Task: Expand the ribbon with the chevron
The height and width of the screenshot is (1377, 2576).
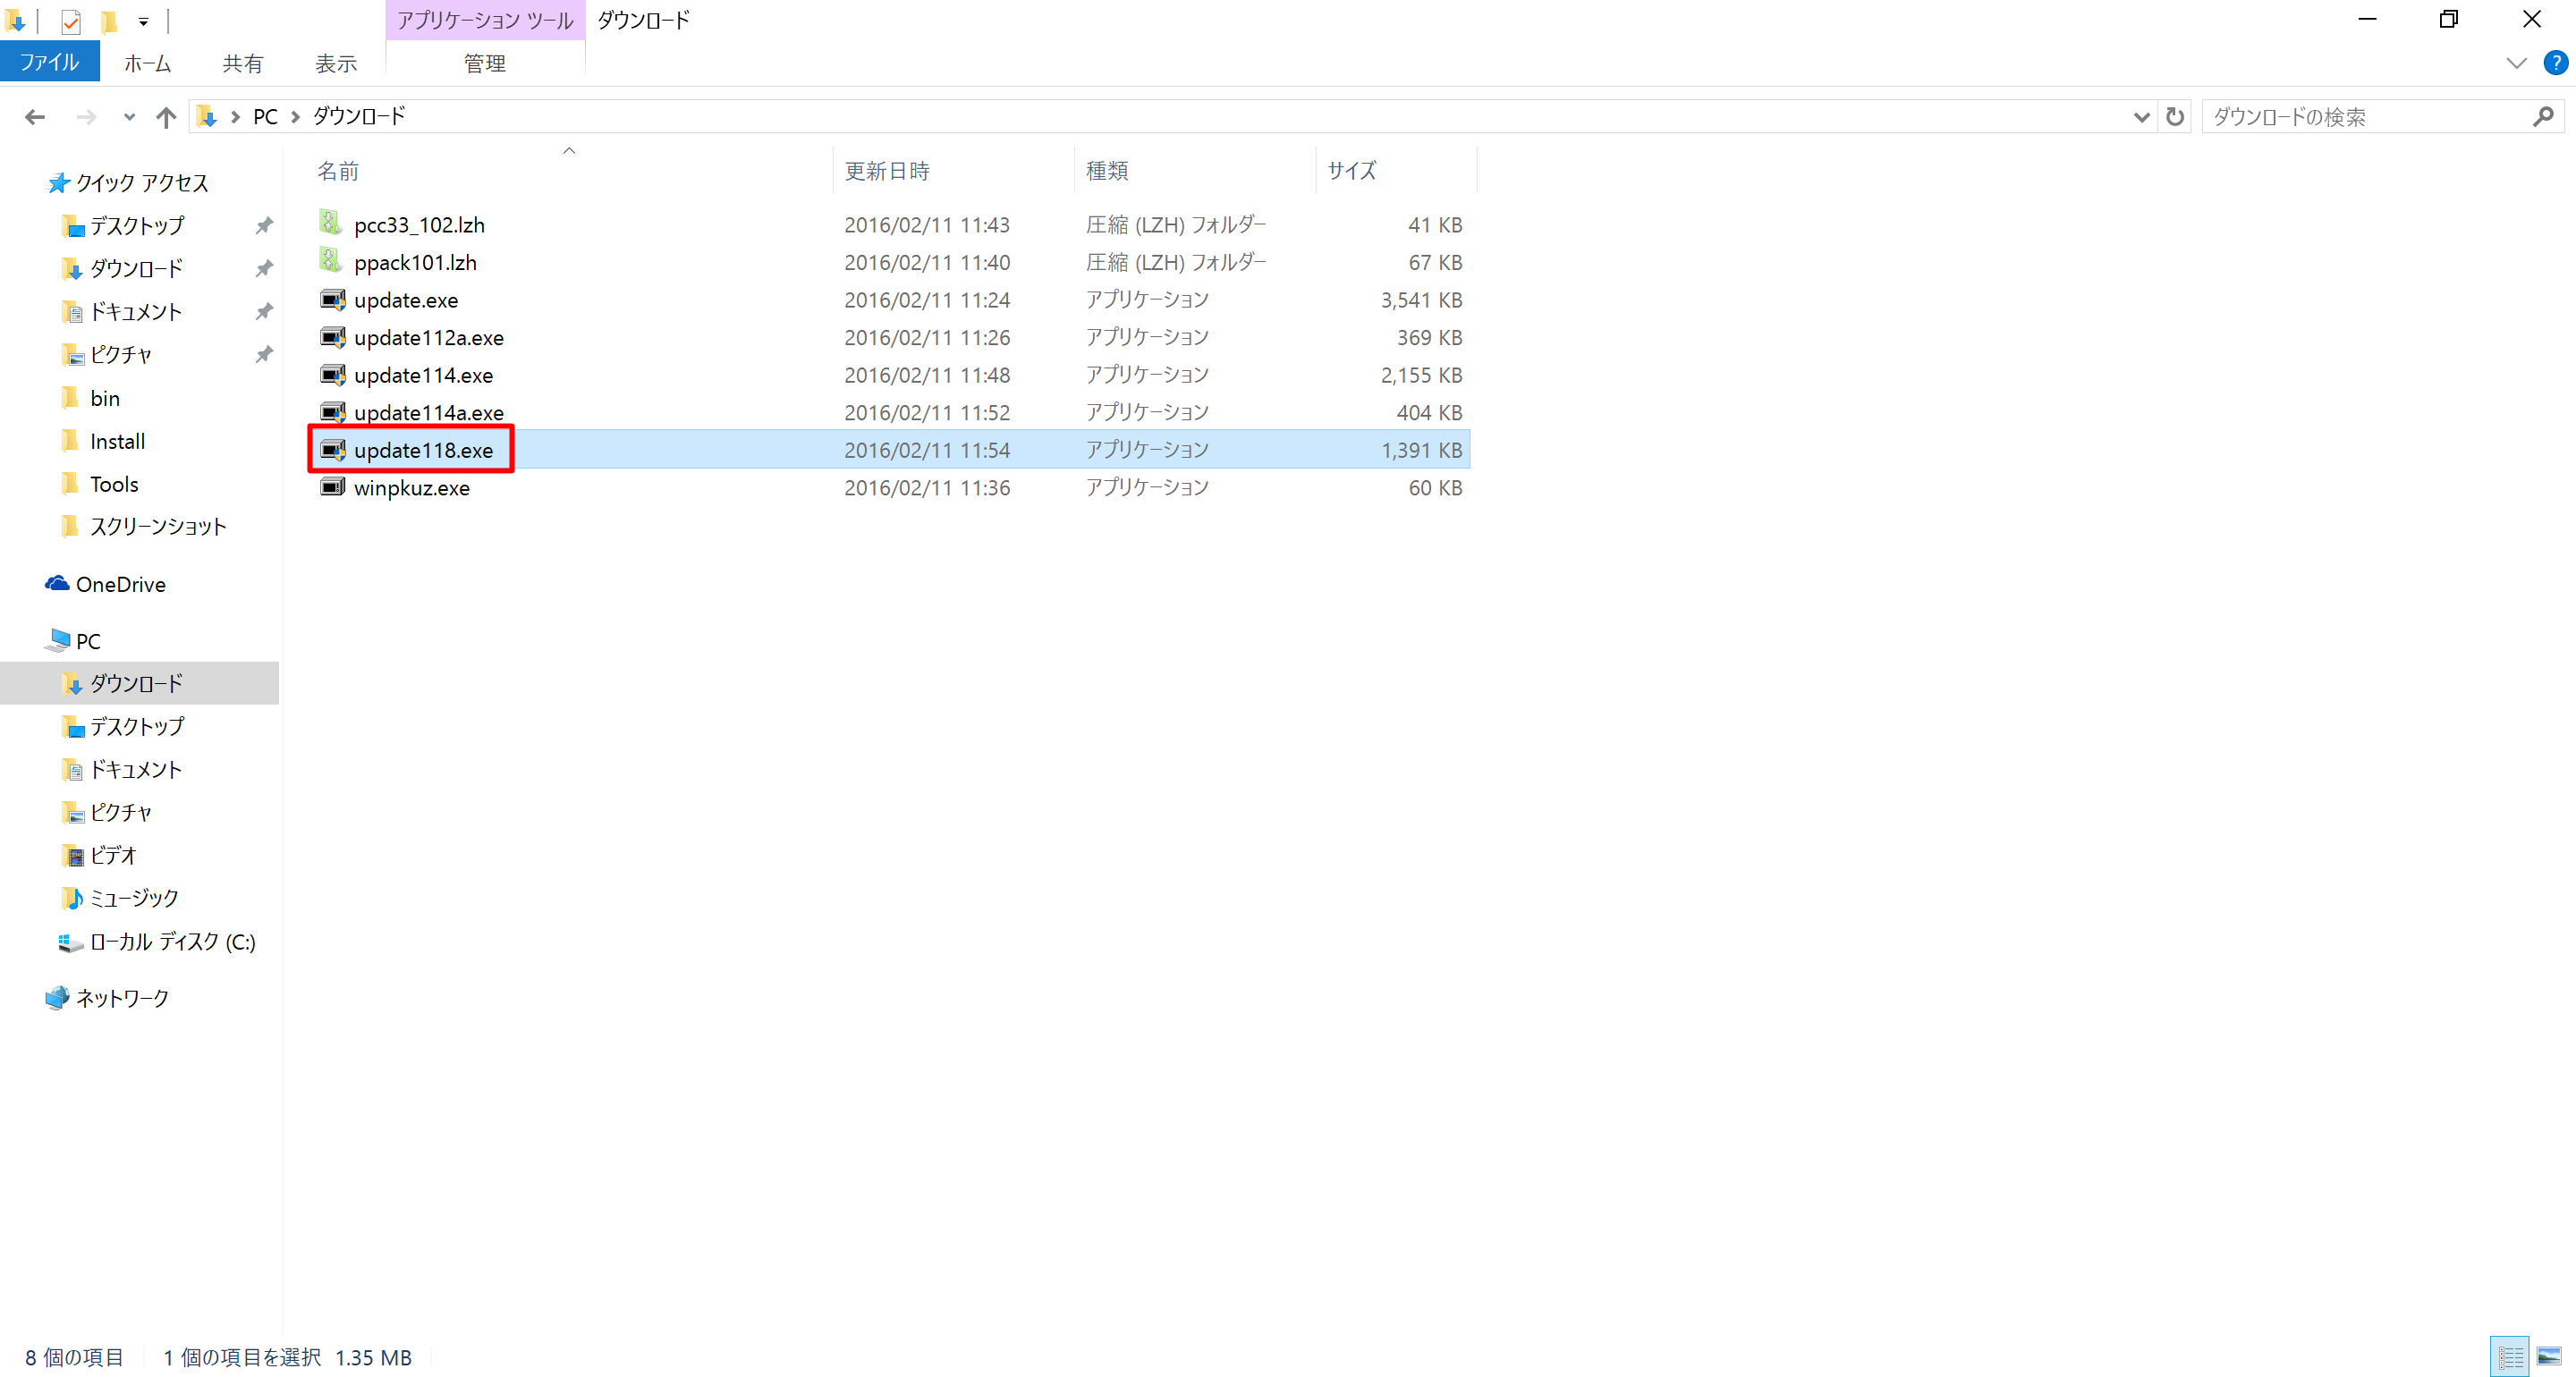Action: point(2516,63)
